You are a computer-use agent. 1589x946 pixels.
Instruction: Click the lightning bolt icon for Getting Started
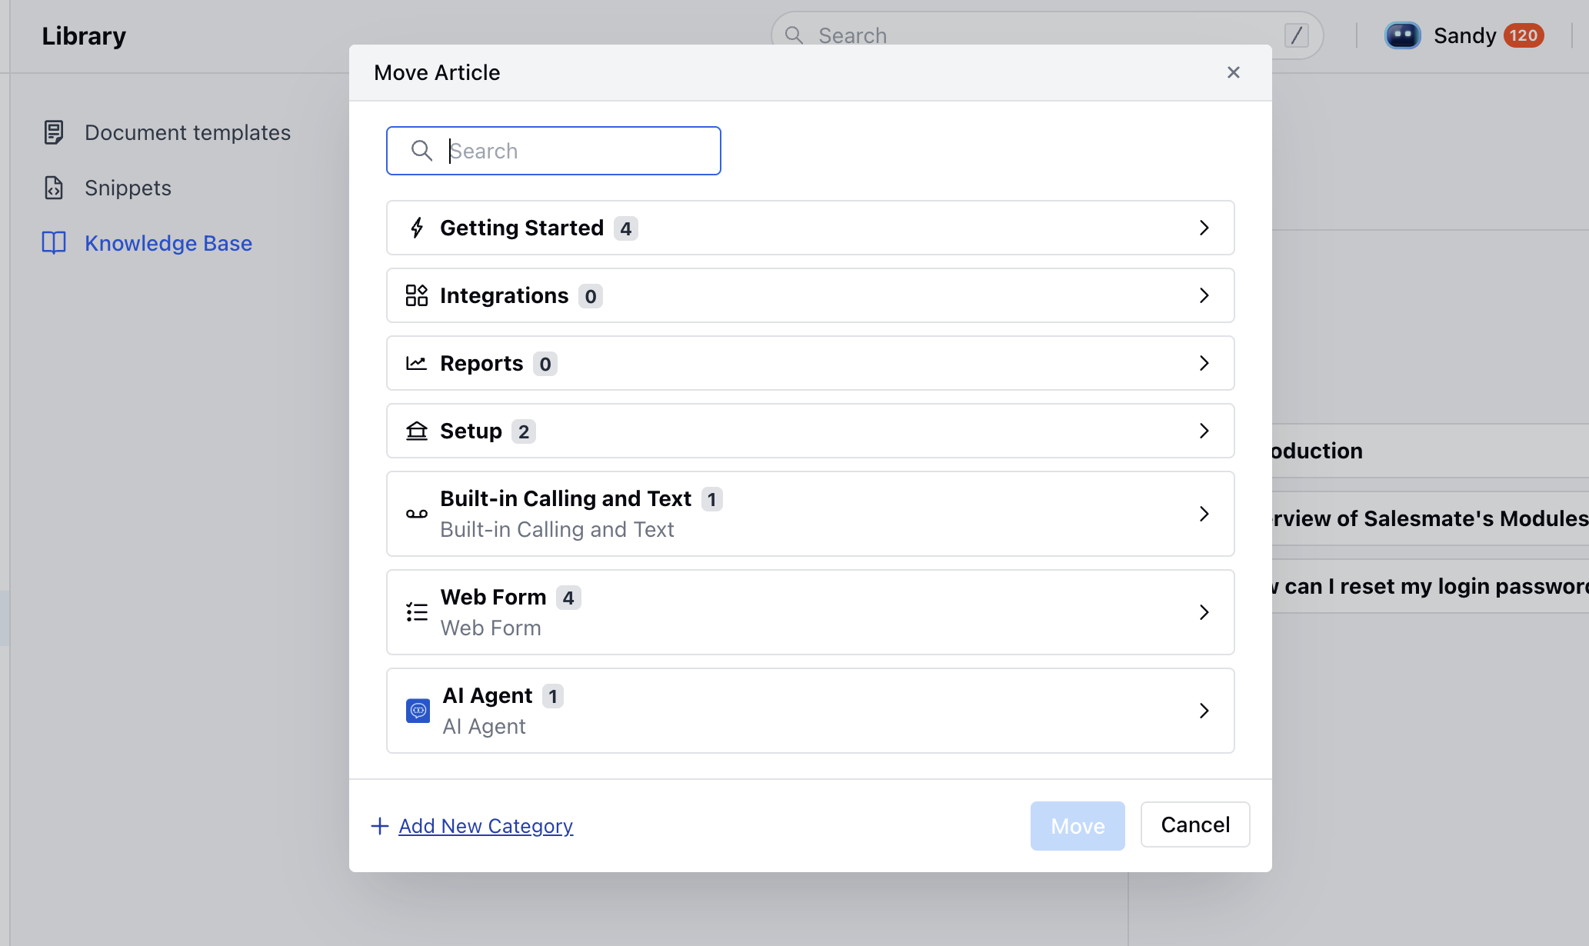tap(417, 228)
